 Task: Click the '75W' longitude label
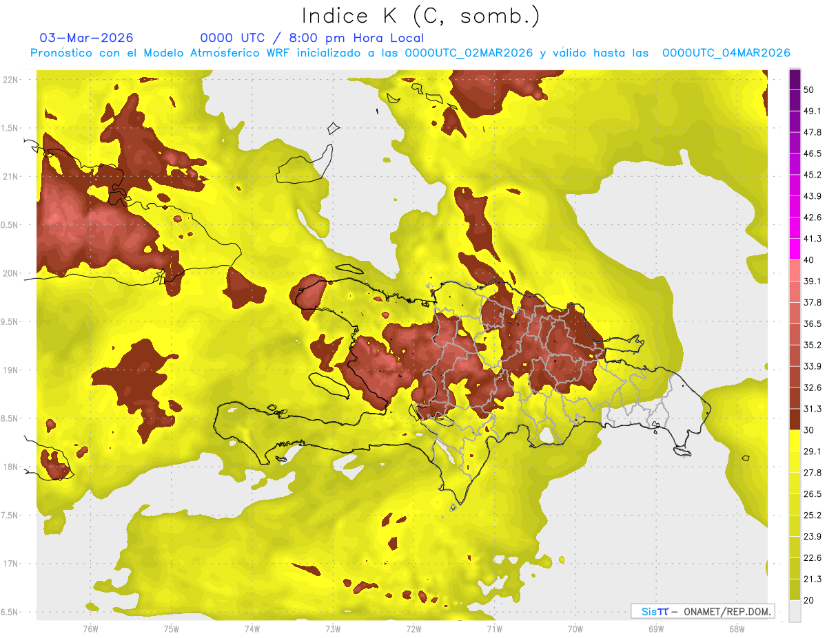(x=171, y=628)
